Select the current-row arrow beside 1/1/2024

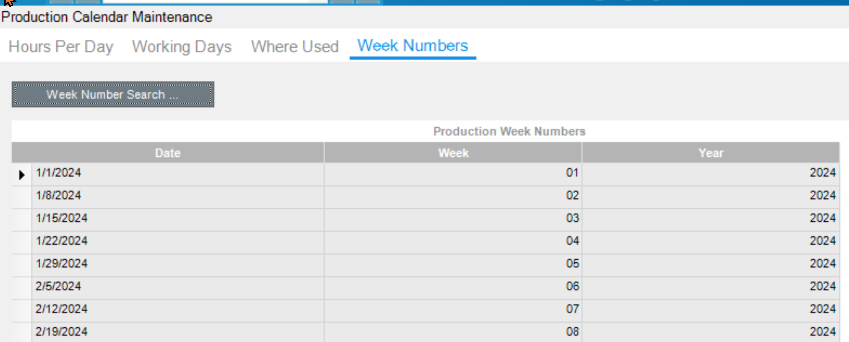pos(22,175)
